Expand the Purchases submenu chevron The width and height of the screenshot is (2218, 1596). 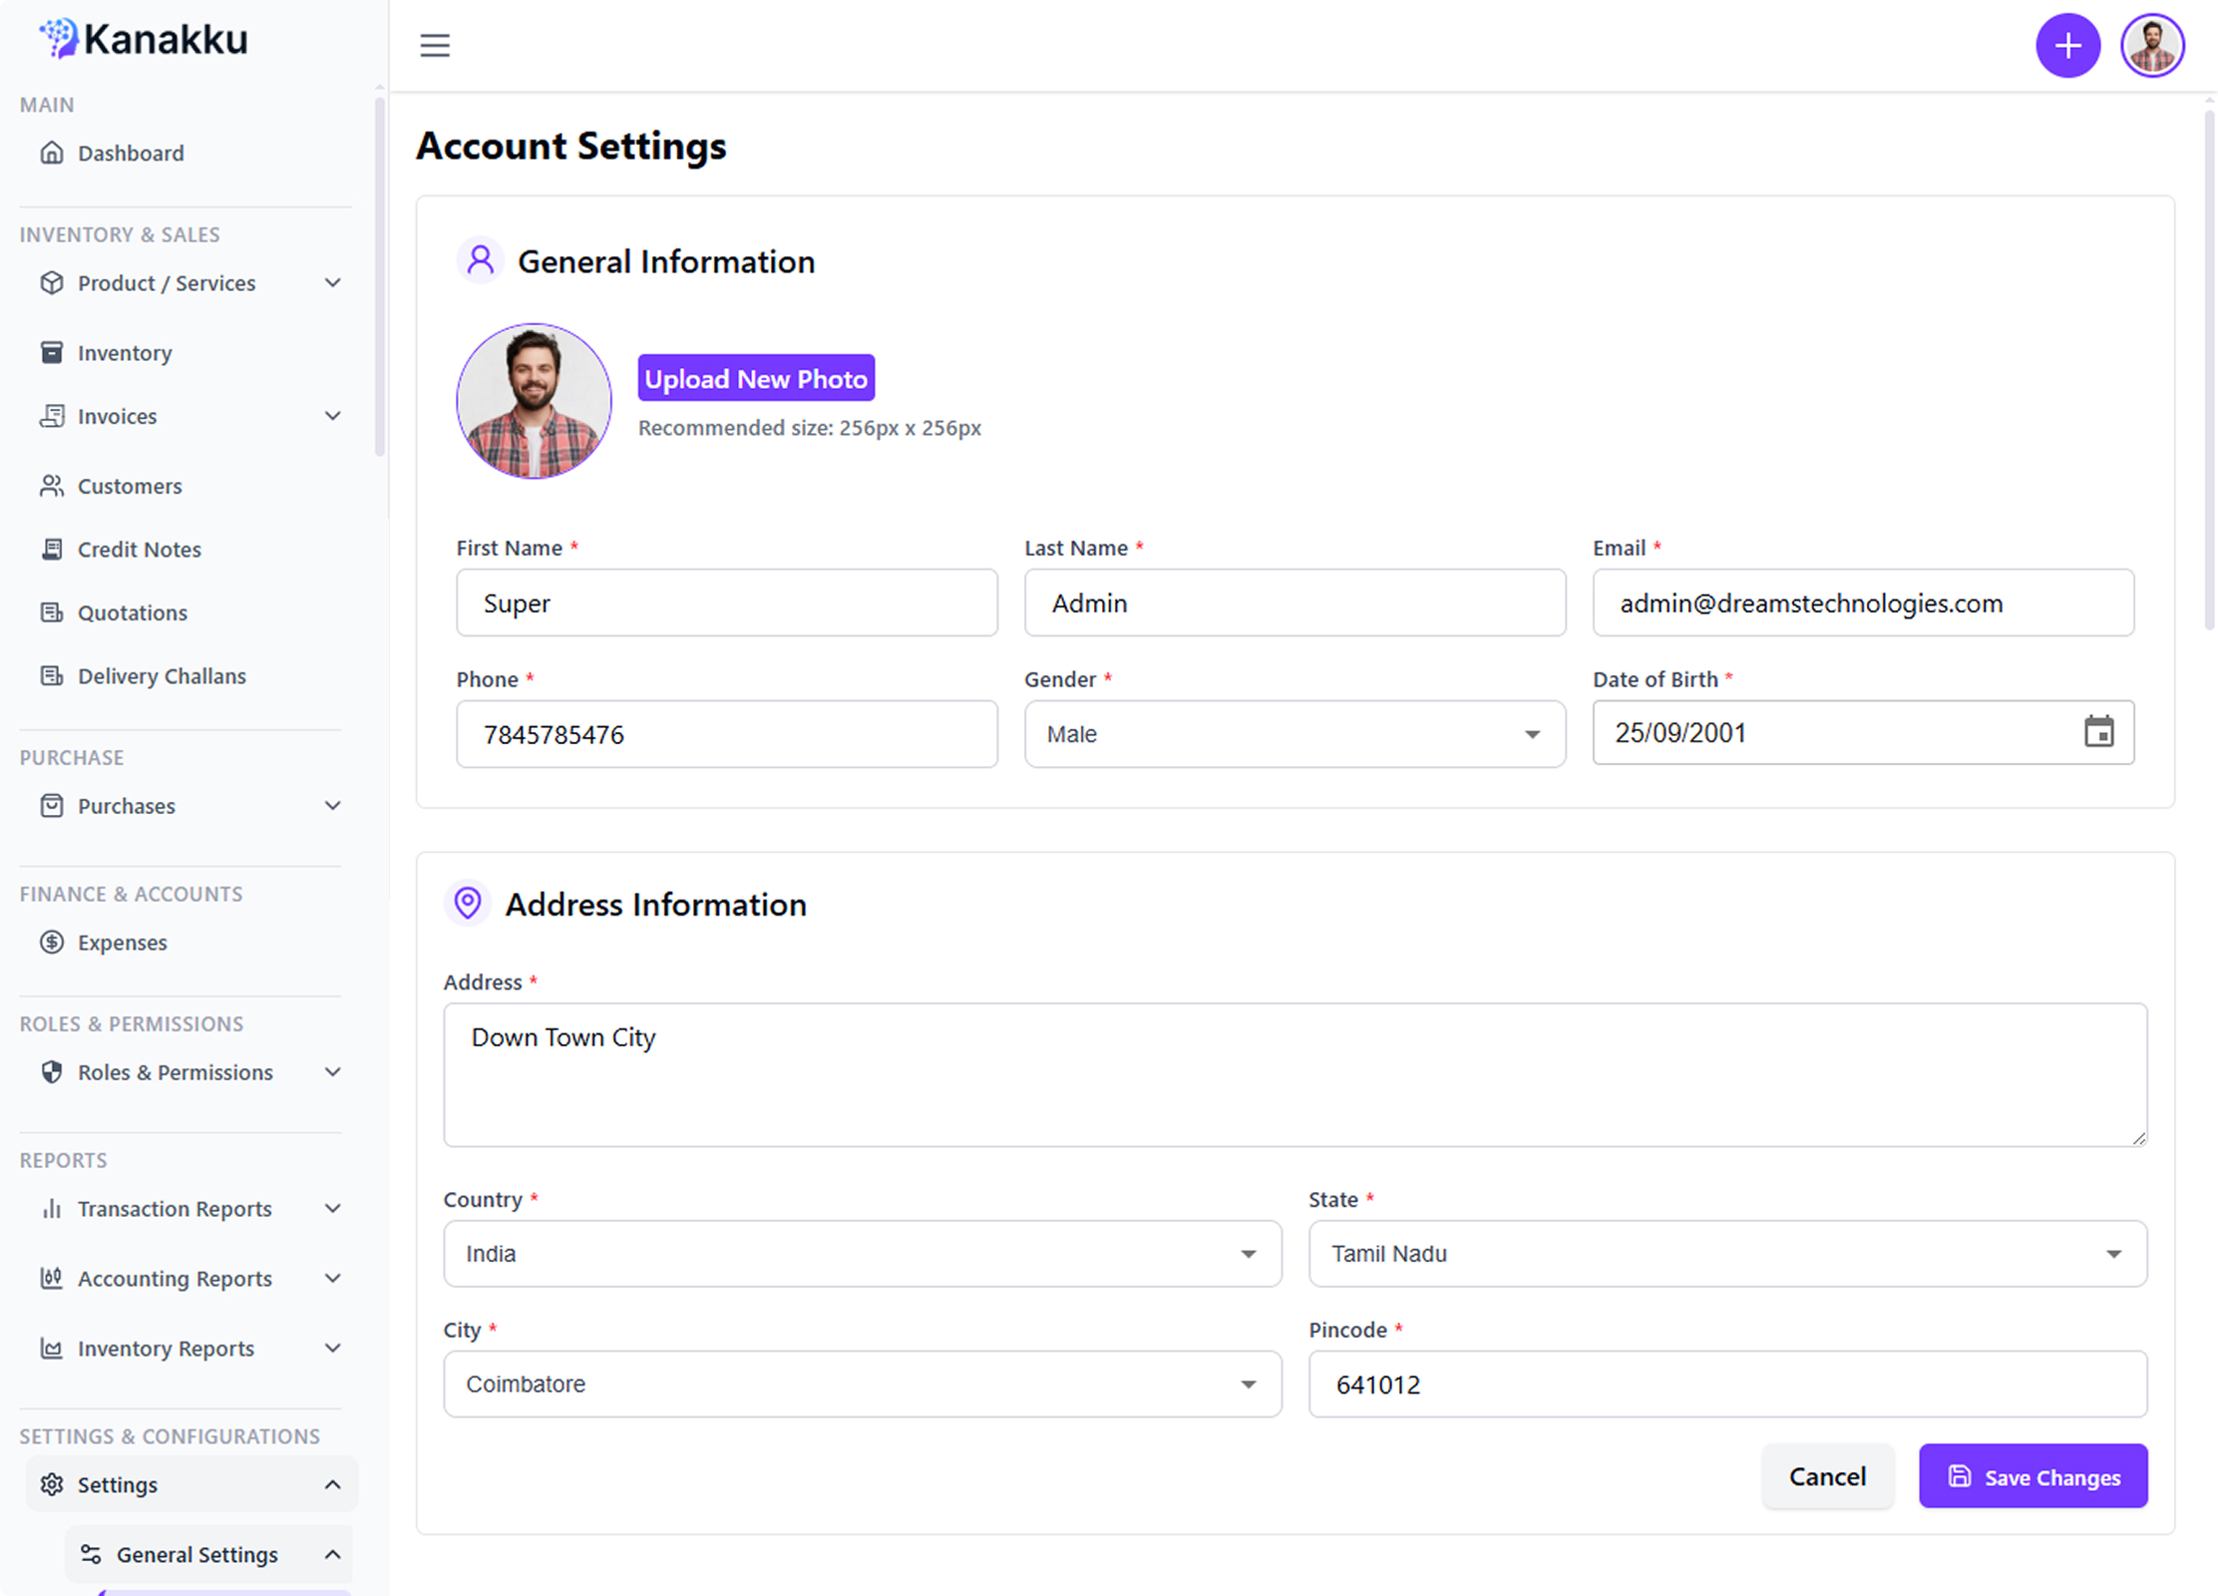pos(333,805)
